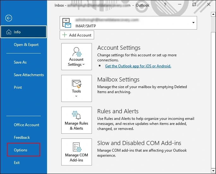This screenshot has height=174, width=216.
Task: Click the Info home icon
Action: (7, 32)
